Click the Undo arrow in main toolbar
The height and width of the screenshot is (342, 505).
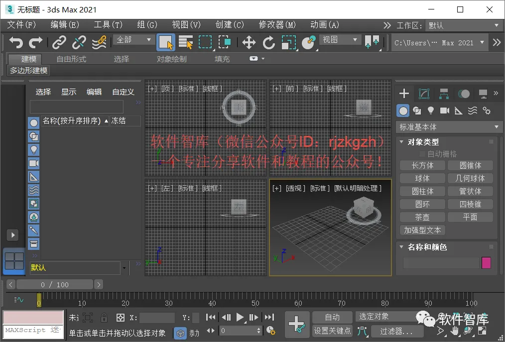pyautogui.click(x=16, y=42)
